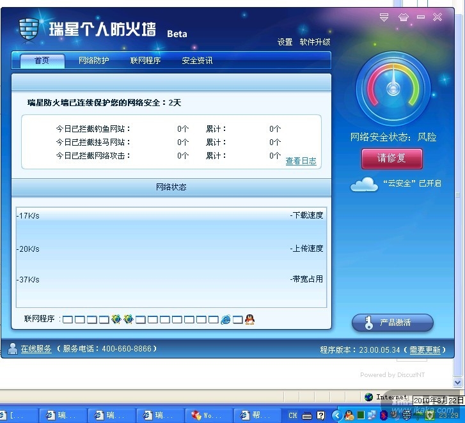Viewport: 465px width, 423px height.
Task: Click the Internet Explorer icon in 联网程序 row
Action: point(225,319)
